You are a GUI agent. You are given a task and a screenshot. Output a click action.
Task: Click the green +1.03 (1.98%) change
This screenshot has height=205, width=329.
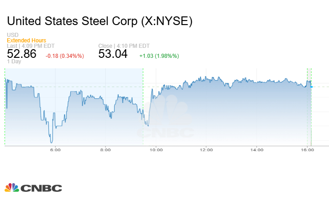pos(159,56)
